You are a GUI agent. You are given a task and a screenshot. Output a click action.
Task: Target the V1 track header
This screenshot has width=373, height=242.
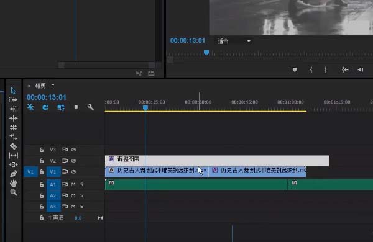pyautogui.click(x=53, y=171)
